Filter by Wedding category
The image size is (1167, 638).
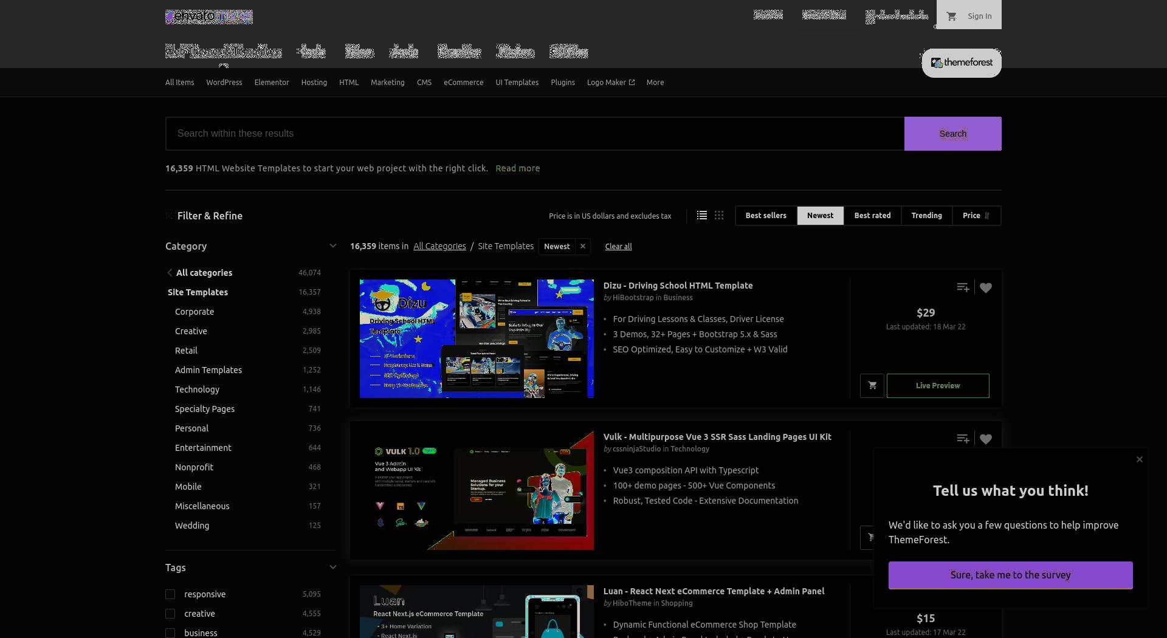coord(192,526)
